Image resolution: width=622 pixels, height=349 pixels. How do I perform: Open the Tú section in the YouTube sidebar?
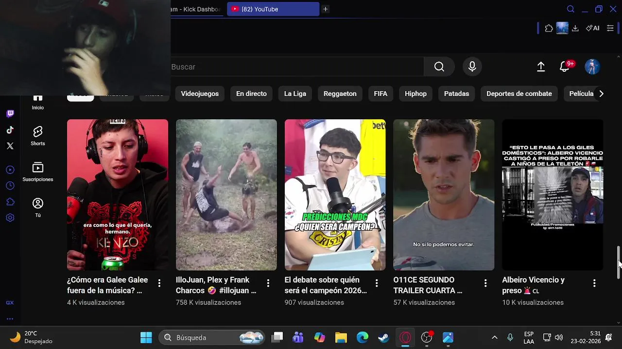[38, 208]
